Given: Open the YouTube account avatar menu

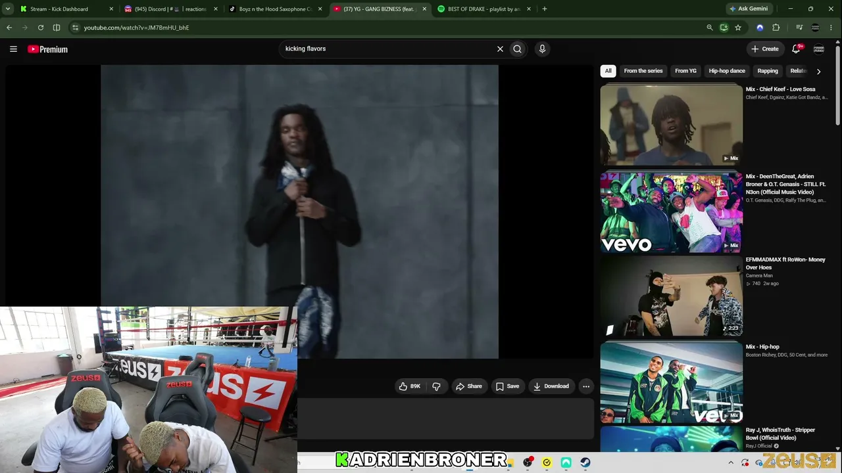Looking at the screenshot, I should (819, 49).
